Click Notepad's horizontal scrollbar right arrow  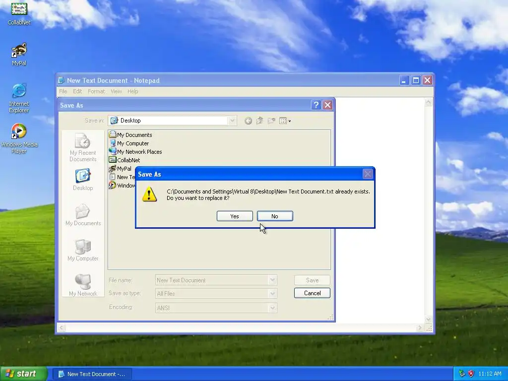coord(420,328)
